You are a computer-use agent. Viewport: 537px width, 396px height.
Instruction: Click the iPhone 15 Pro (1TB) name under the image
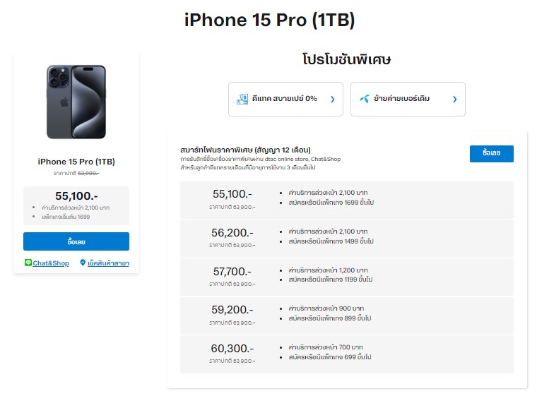(x=76, y=162)
